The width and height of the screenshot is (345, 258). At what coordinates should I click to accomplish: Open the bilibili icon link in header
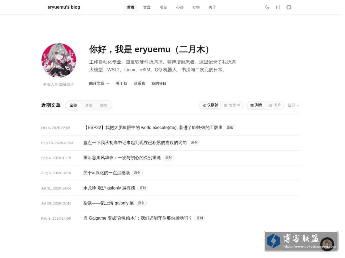278,7
